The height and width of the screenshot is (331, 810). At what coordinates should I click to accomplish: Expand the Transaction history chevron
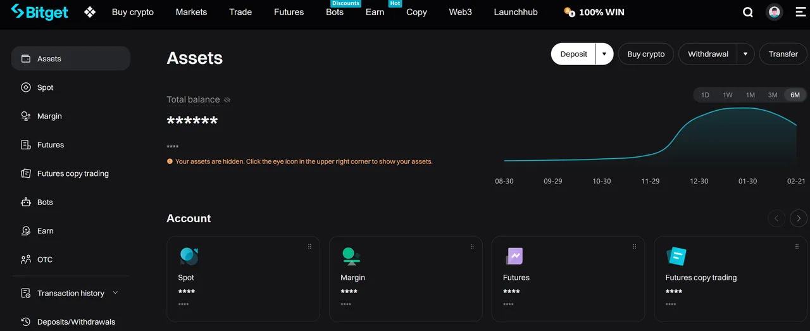(115, 293)
